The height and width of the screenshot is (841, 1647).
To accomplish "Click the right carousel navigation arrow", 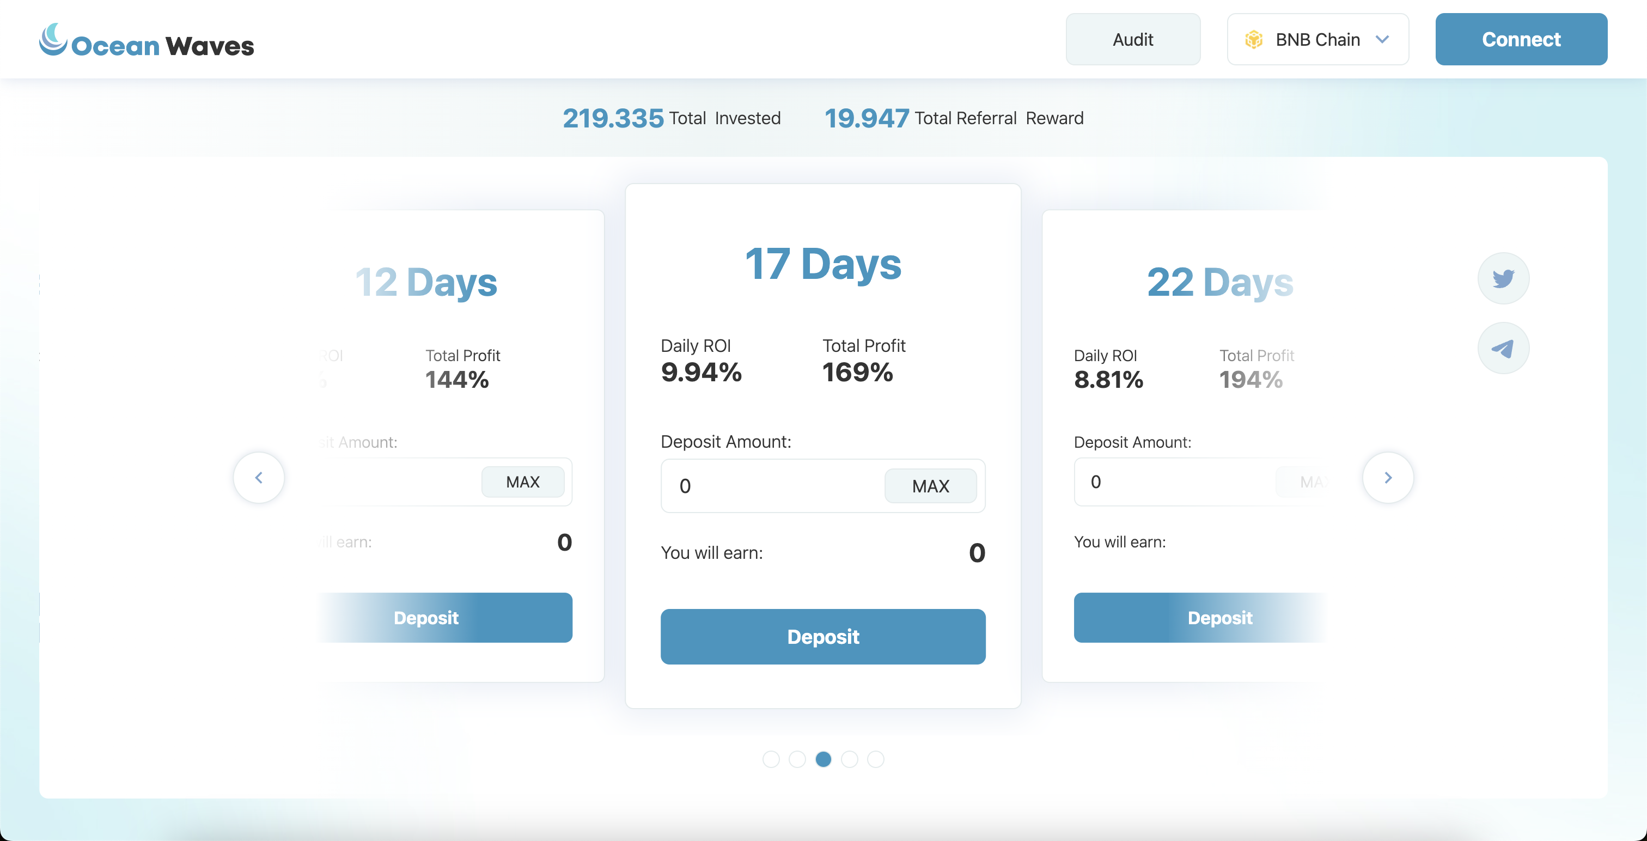I will click(x=1388, y=477).
